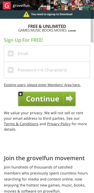Click the media covers collage in header
Viewport: 94px width, 193px height.
(x=67, y=5)
